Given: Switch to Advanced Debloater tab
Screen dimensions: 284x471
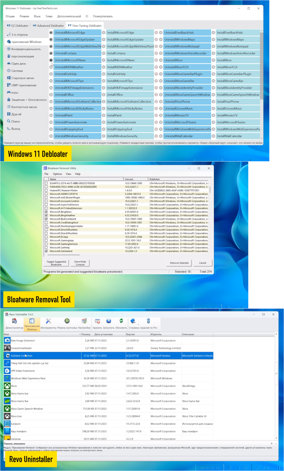Looking at the screenshot, I should click(x=48, y=25).
